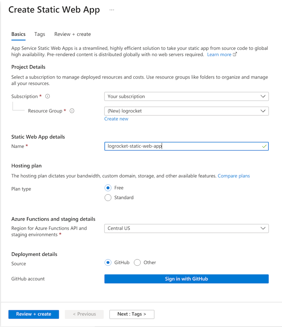282x327 pixels.
Task: Open the Central US region dropdown
Action: click(186, 228)
